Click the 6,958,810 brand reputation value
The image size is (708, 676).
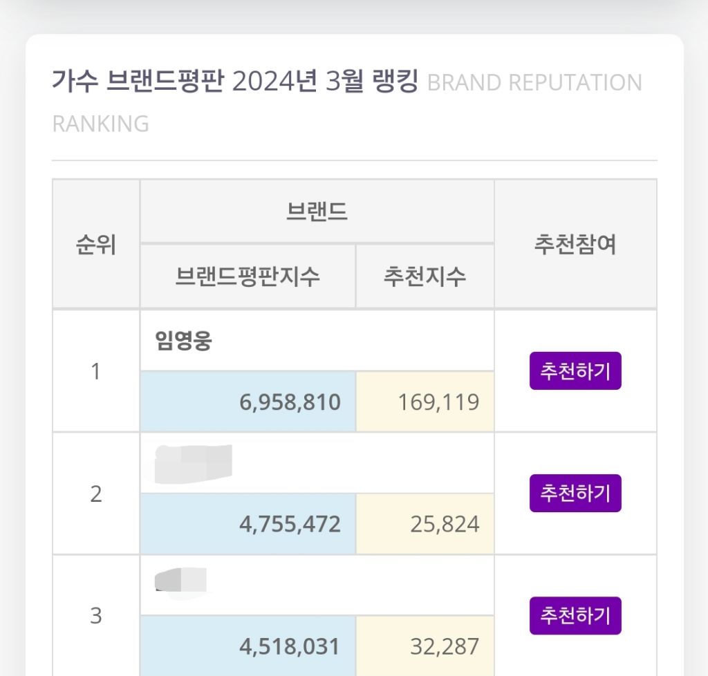(x=290, y=402)
